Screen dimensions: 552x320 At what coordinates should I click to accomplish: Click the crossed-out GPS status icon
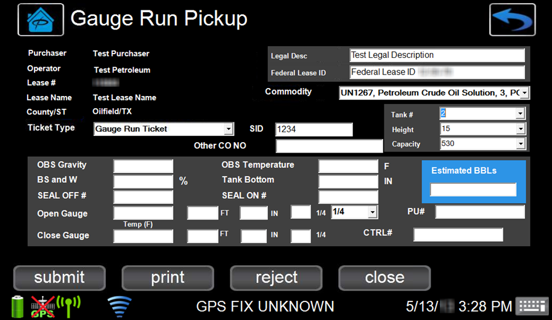tap(43, 306)
